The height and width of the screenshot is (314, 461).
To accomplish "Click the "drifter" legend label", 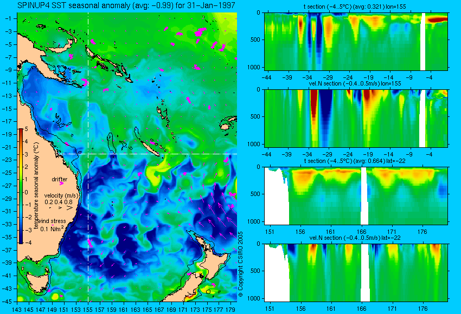I will (x=60, y=179).
